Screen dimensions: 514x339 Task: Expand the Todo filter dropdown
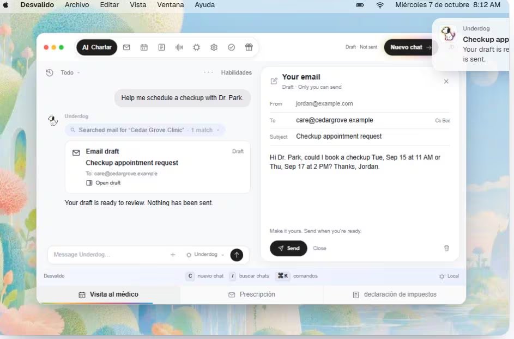pos(70,73)
